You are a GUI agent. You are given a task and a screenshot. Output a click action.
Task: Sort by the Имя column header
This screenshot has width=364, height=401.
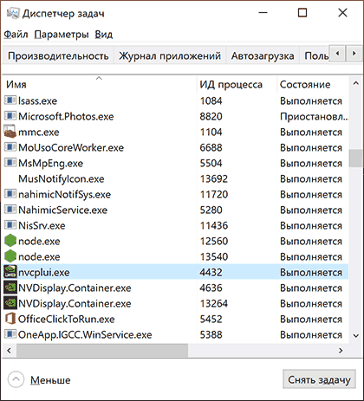point(100,84)
